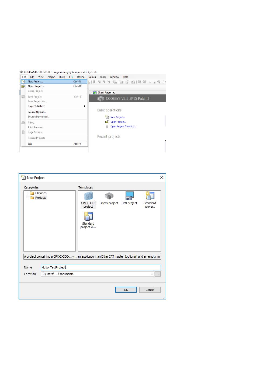Click the Open Project from PLC... link
Image resolution: width=256 pixels, height=370 pixels.
click(x=123, y=127)
